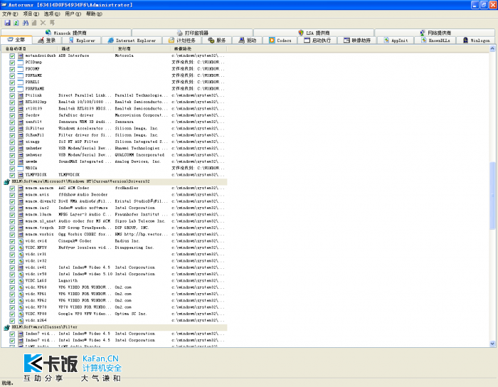
Task: Click the file icon of YLMFVDISK entry
Action: (x=21, y=175)
